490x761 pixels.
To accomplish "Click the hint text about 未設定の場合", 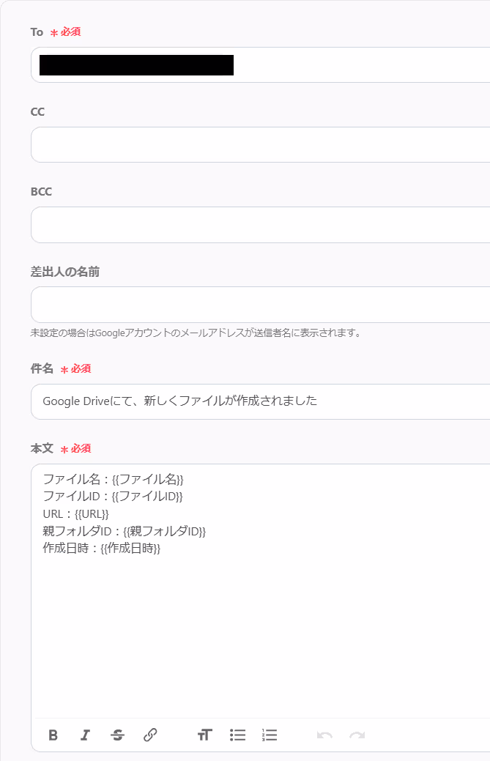I will [196, 333].
